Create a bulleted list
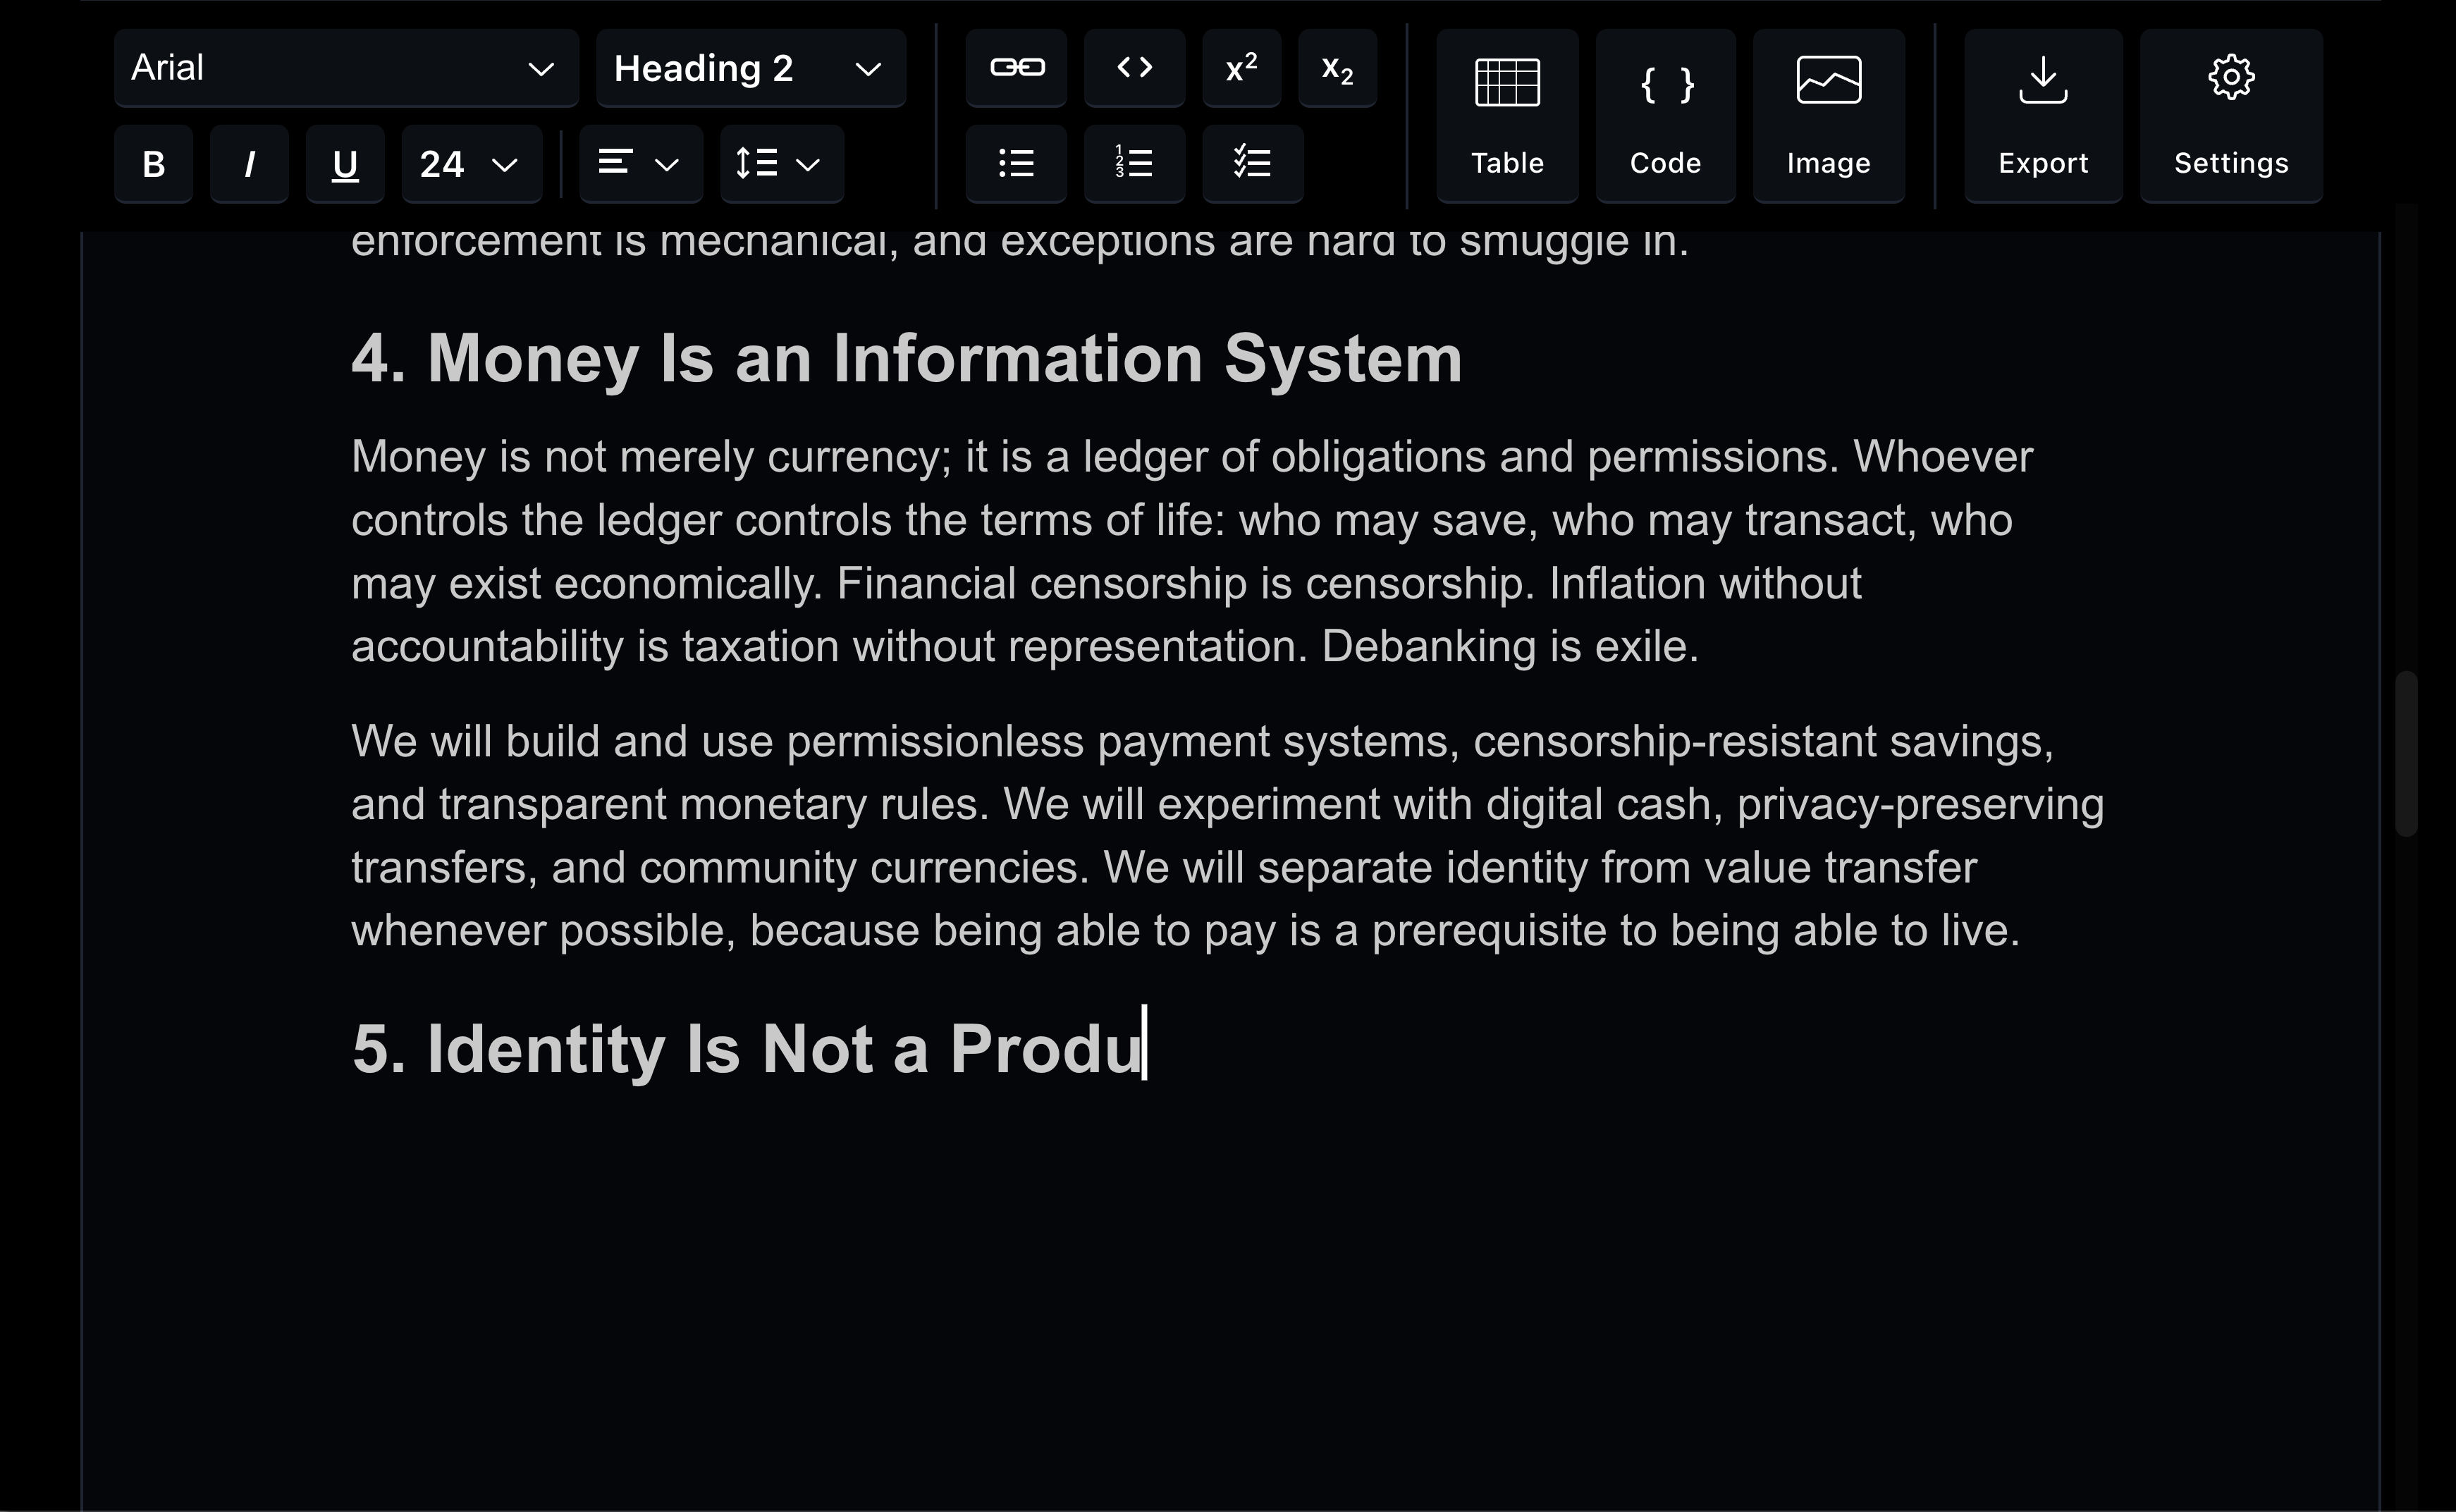 pos(1016,163)
